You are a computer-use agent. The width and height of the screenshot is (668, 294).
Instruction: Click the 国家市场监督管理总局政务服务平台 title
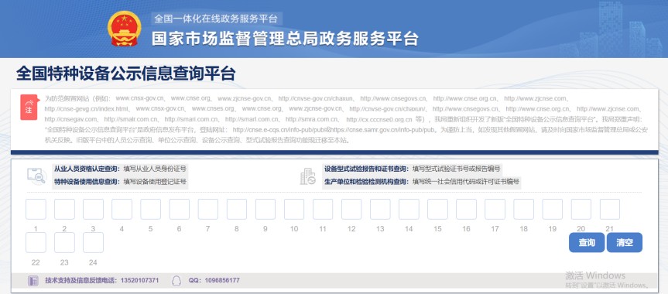(285, 39)
